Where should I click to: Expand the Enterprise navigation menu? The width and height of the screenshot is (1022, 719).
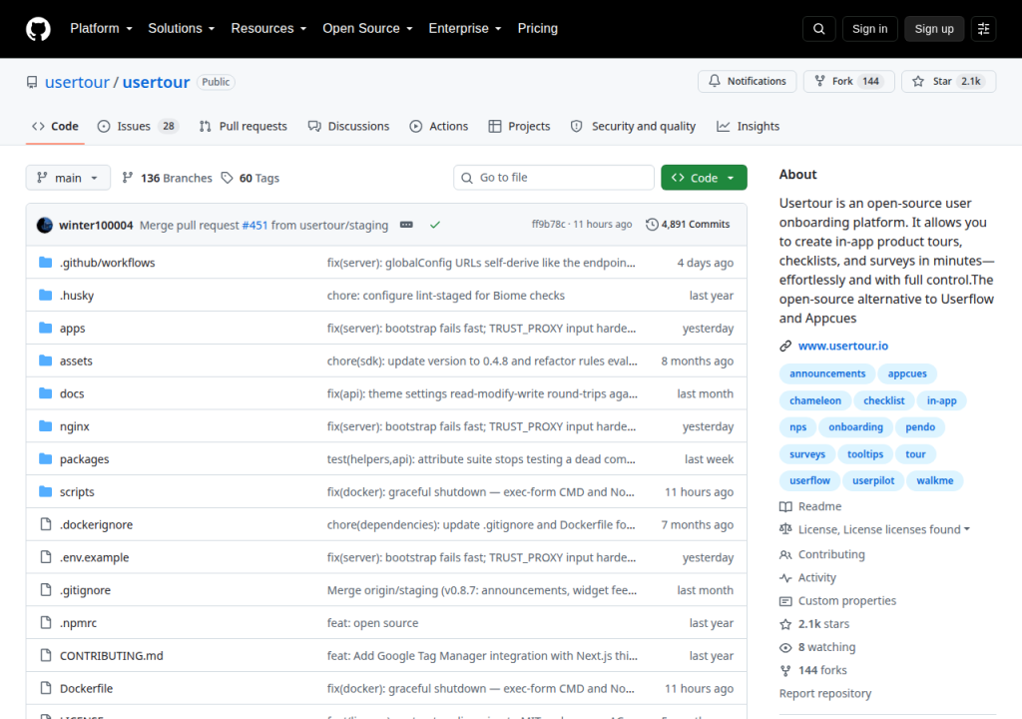pos(465,29)
